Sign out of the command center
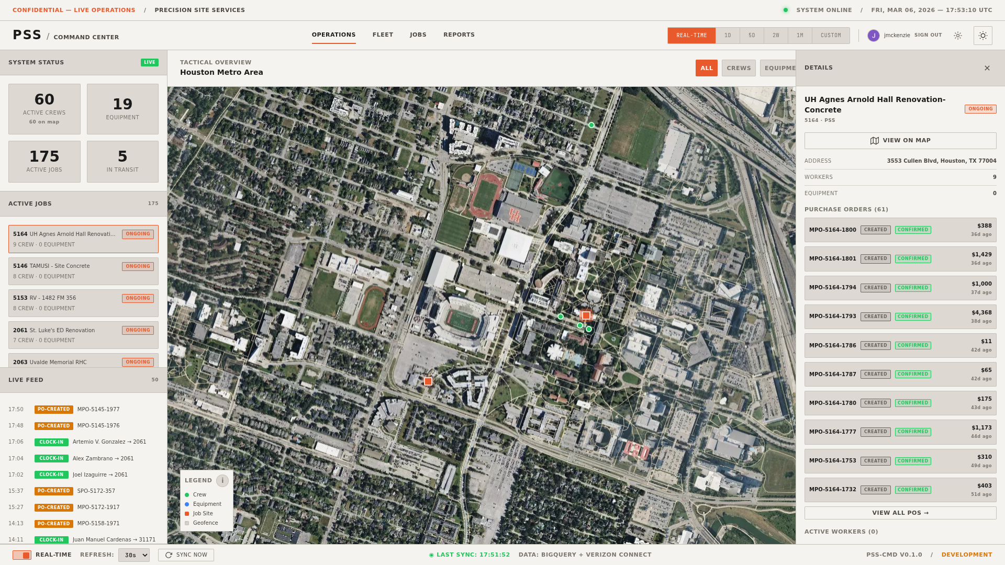This screenshot has height=565, width=1005. pos(928,35)
